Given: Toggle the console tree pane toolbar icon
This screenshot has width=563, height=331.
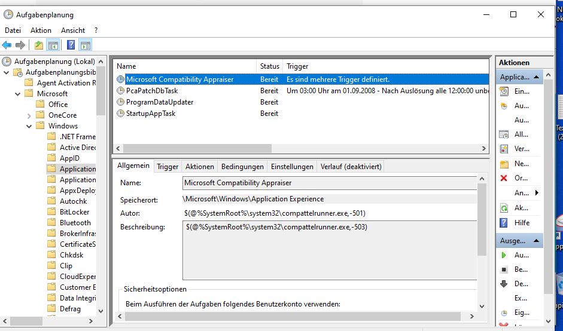Looking at the screenshot, I should 53,45.
